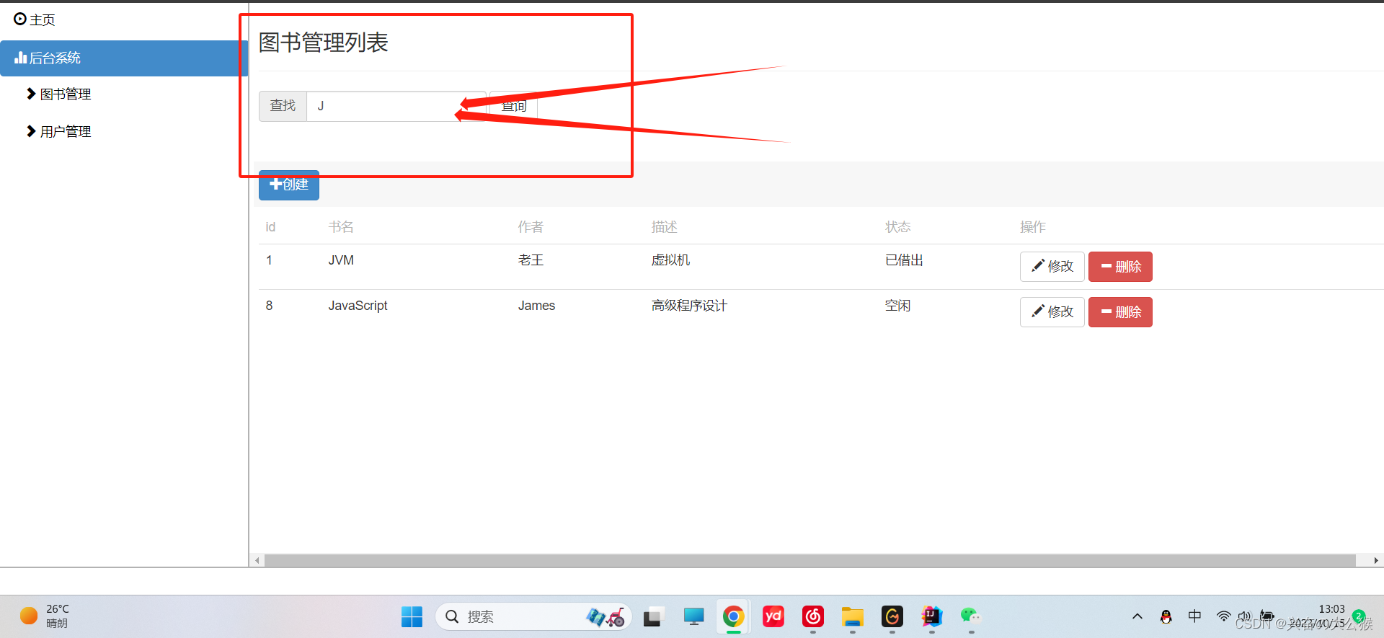Click the 操作 column header

tap(1032, 227)
